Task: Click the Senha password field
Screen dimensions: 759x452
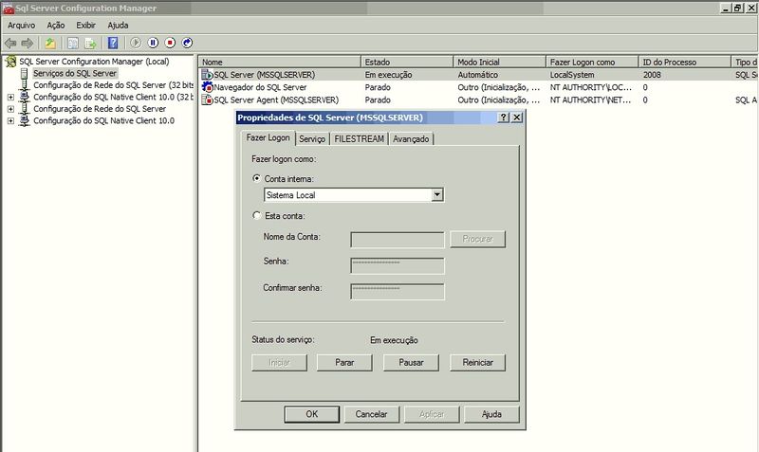Action: click(x=398, y=265)
